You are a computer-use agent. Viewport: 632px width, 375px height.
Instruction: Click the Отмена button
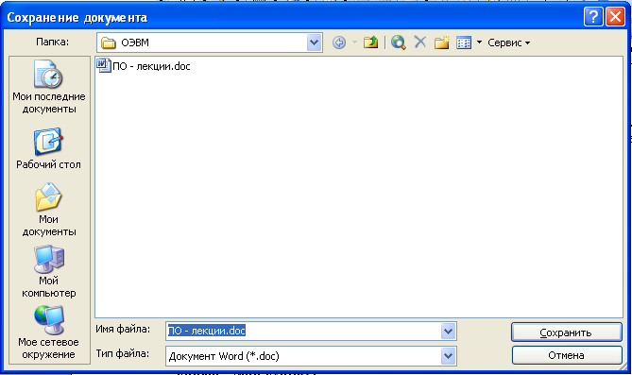[x=566, y=356]
